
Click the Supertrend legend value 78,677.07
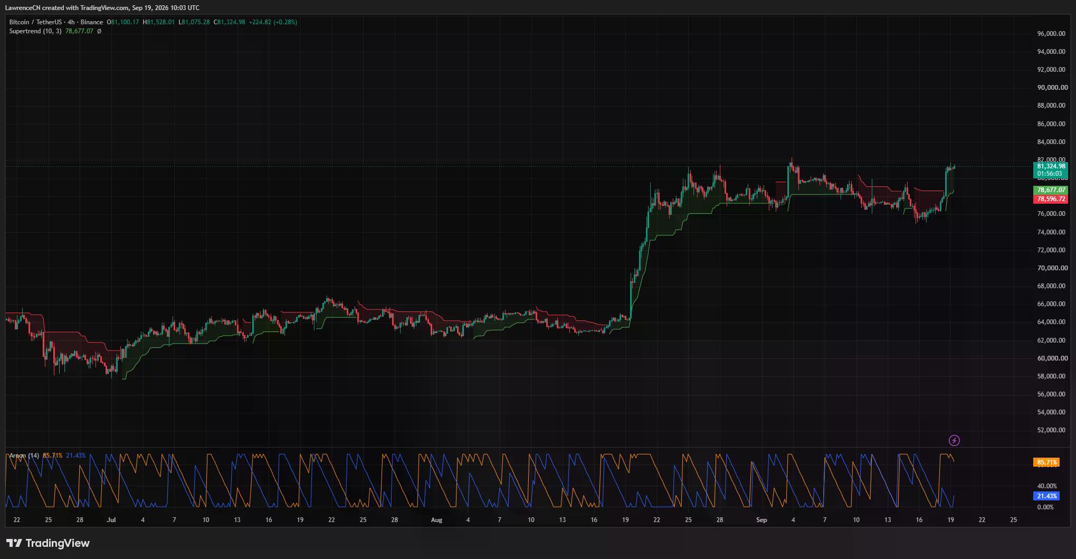79,31
